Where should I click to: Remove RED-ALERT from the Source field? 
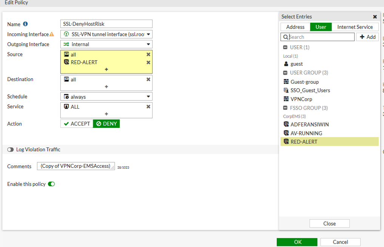(148, 63)
